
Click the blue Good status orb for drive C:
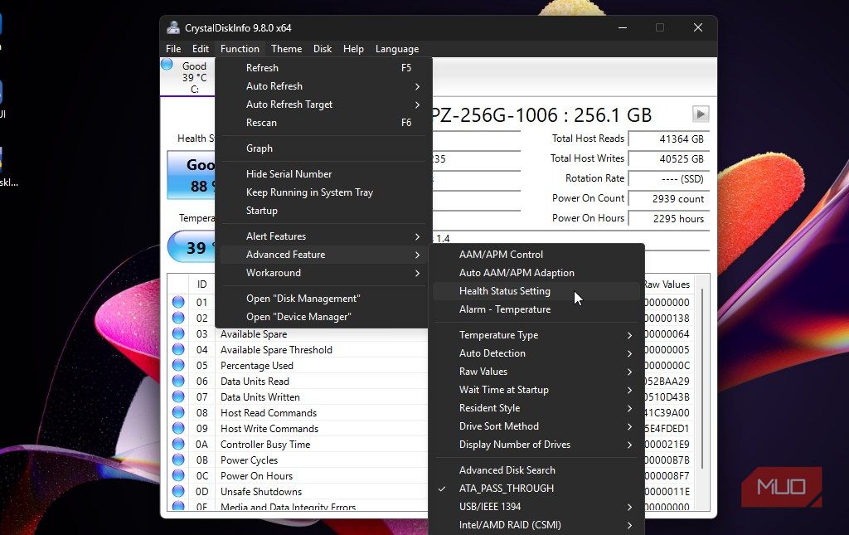click(x=167, y=65)
